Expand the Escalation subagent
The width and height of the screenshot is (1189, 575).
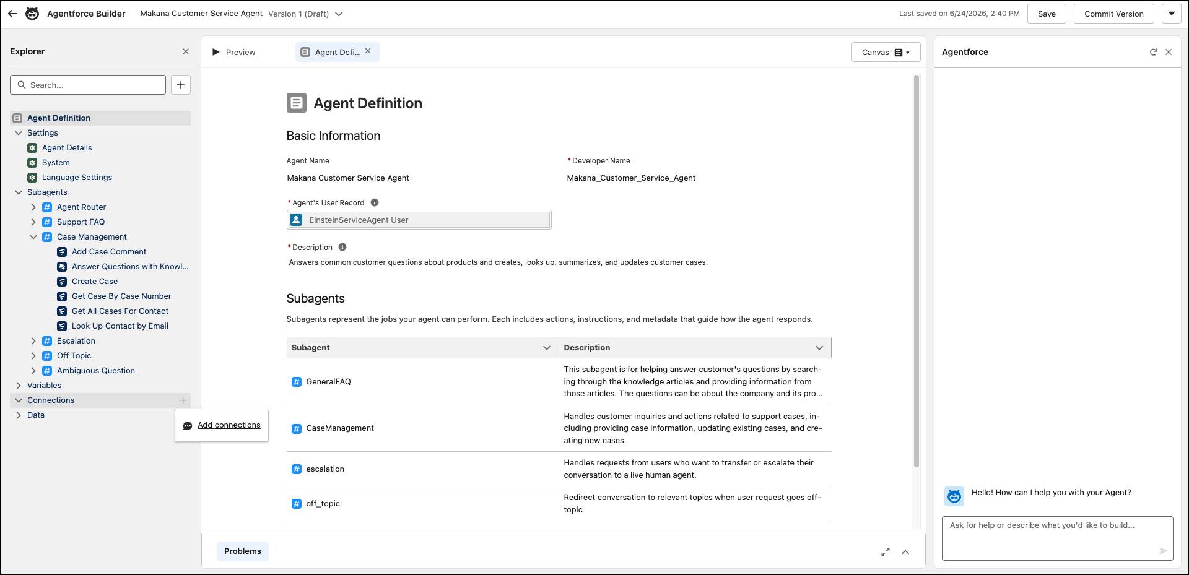[33, 341]
